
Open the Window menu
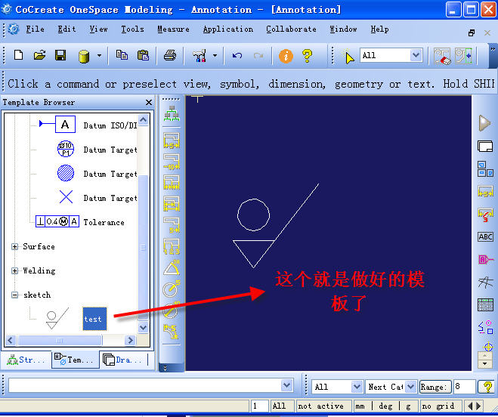tap(343, 29)
